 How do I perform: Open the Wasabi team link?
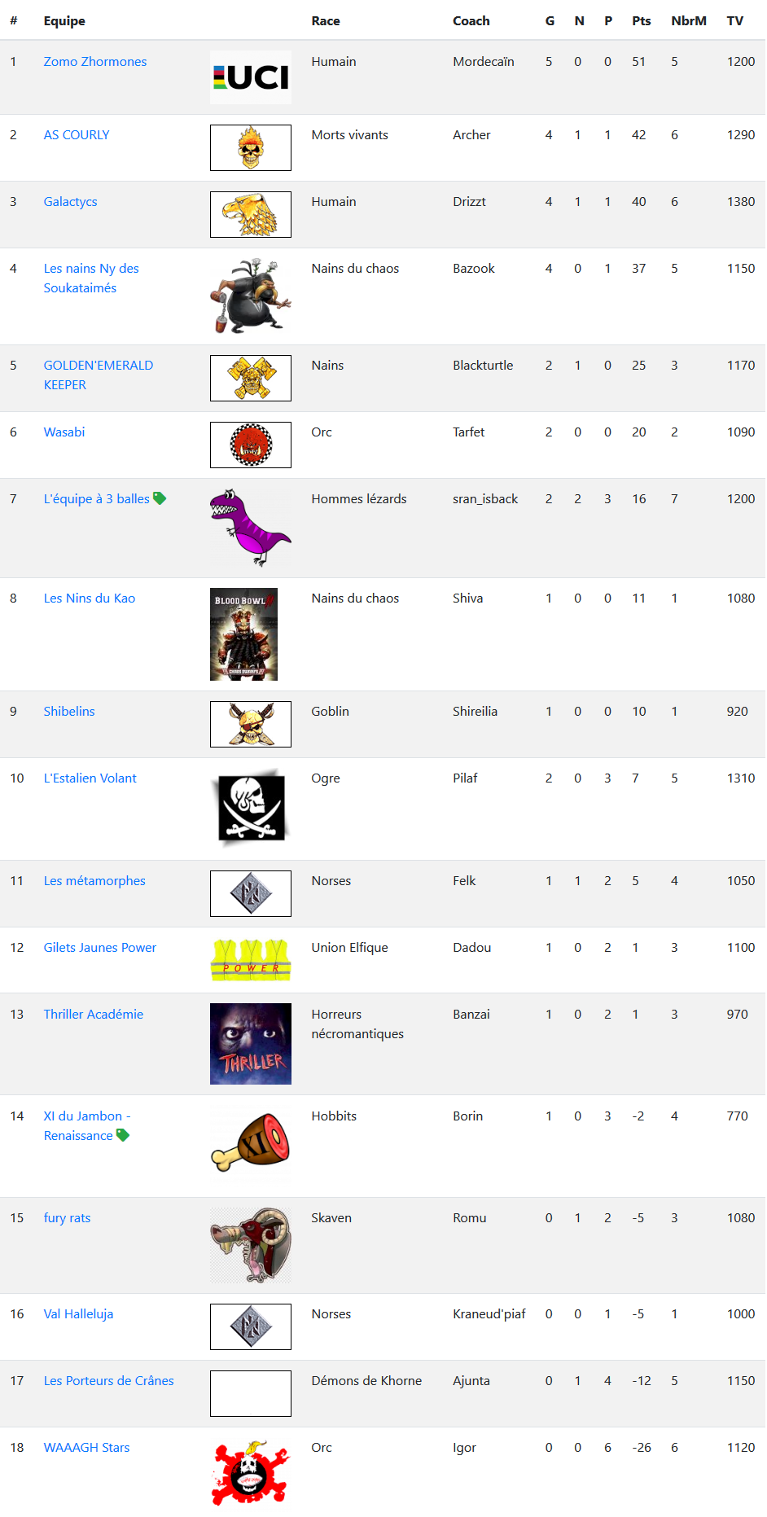click(x=64, y=432)
